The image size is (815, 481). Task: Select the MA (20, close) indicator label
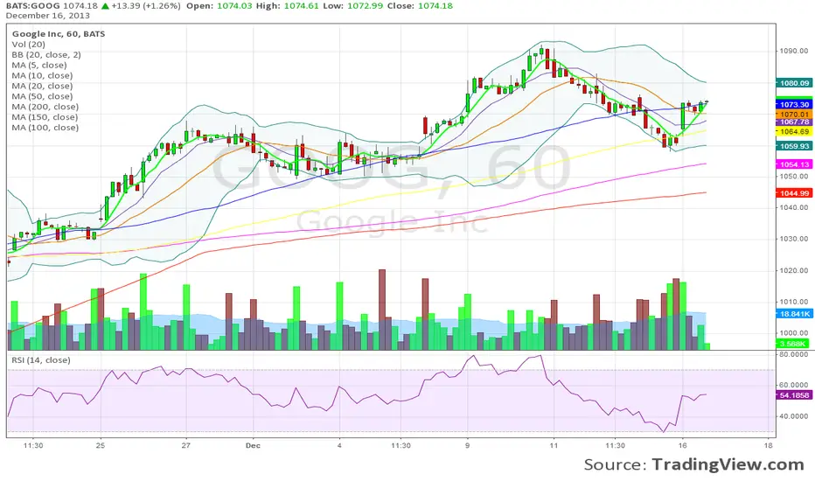click(x=42, y=86)
